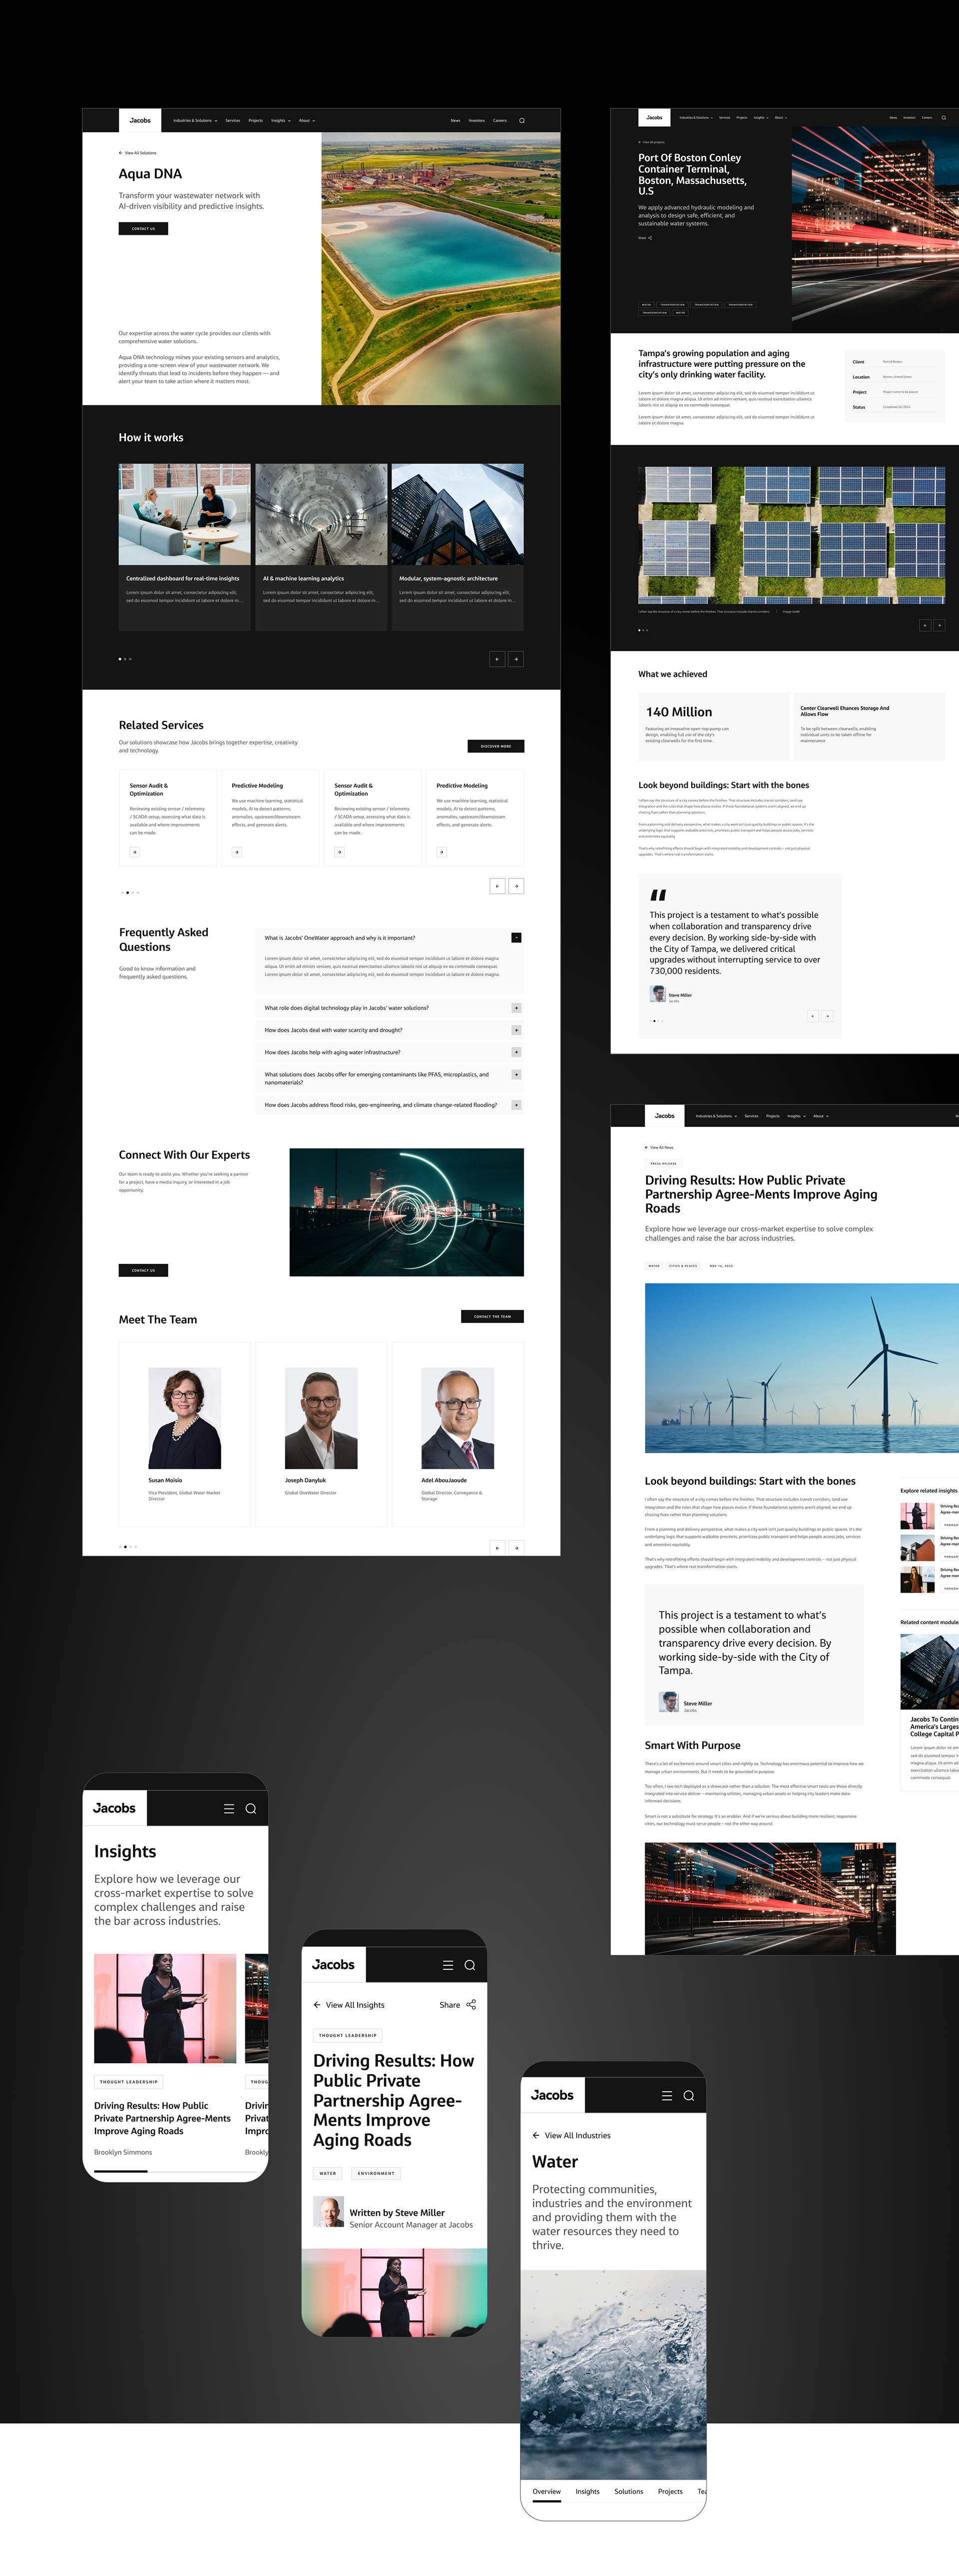Open Investors in the Aqua DNA page header

[x=477, y=121]
